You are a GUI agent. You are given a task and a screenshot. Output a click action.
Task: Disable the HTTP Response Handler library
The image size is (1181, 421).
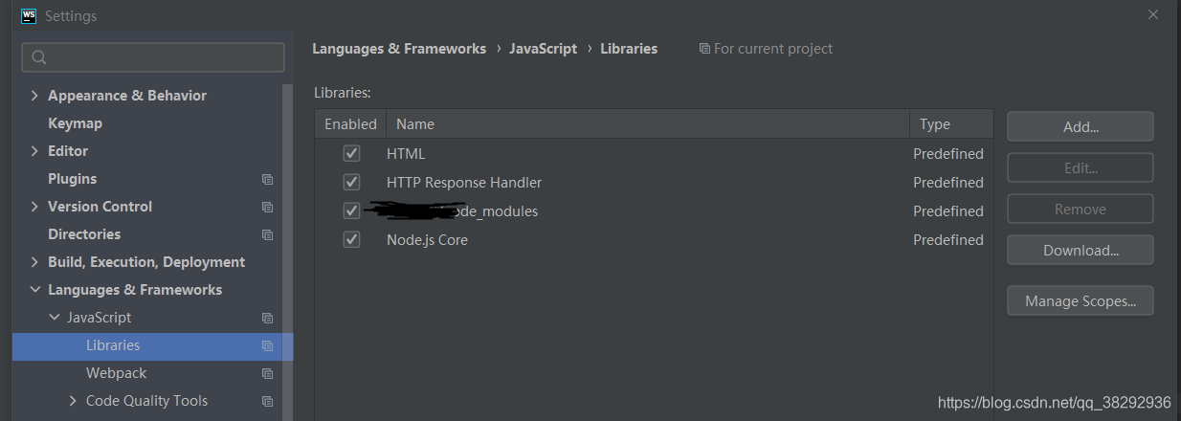352,182
